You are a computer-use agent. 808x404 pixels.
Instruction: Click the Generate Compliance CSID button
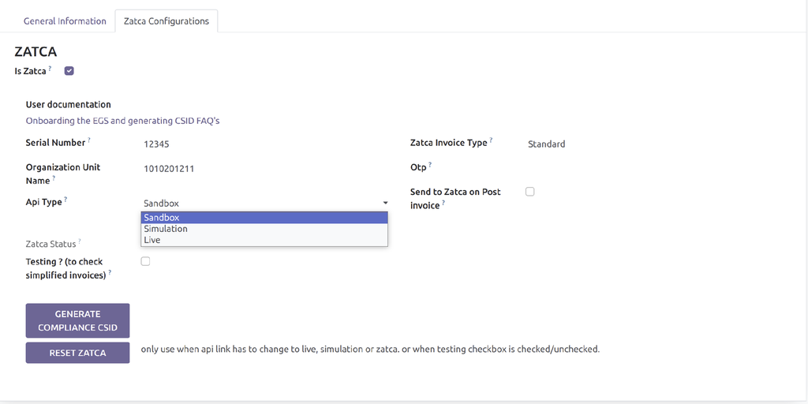pyautogui.click(x=78, y=320)
